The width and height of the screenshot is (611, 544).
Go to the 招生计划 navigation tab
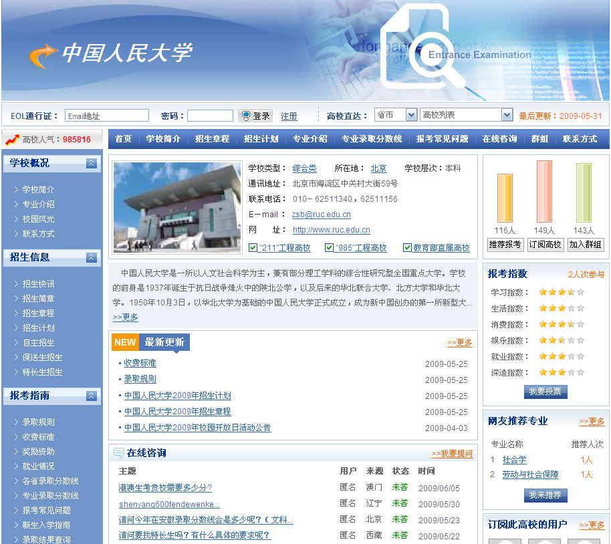tap(261, 139)
